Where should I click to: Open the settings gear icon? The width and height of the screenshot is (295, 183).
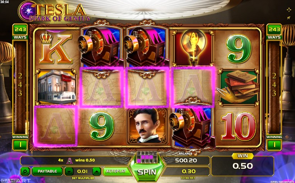[25, 171]
